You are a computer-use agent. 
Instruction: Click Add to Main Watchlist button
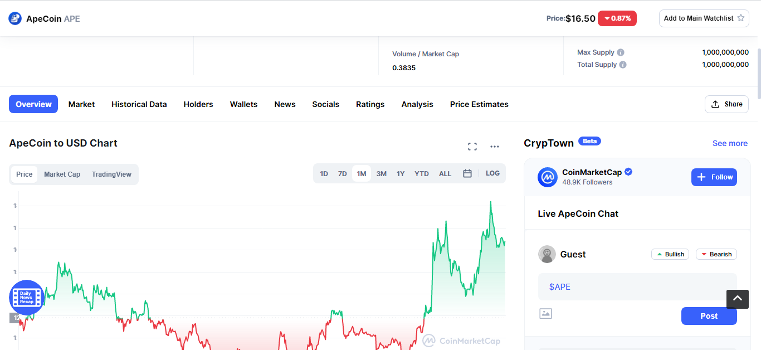(x=704, y=18)
